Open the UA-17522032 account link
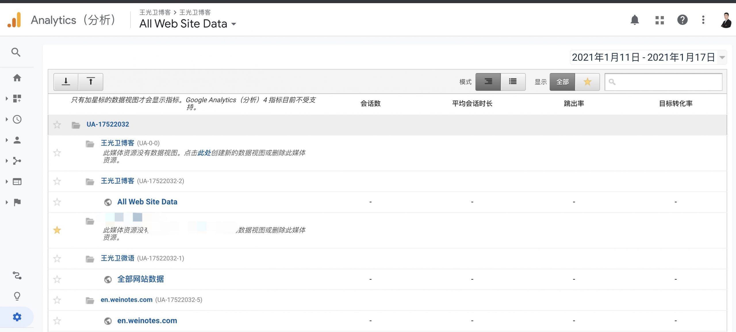 click(x=108, y=124)
